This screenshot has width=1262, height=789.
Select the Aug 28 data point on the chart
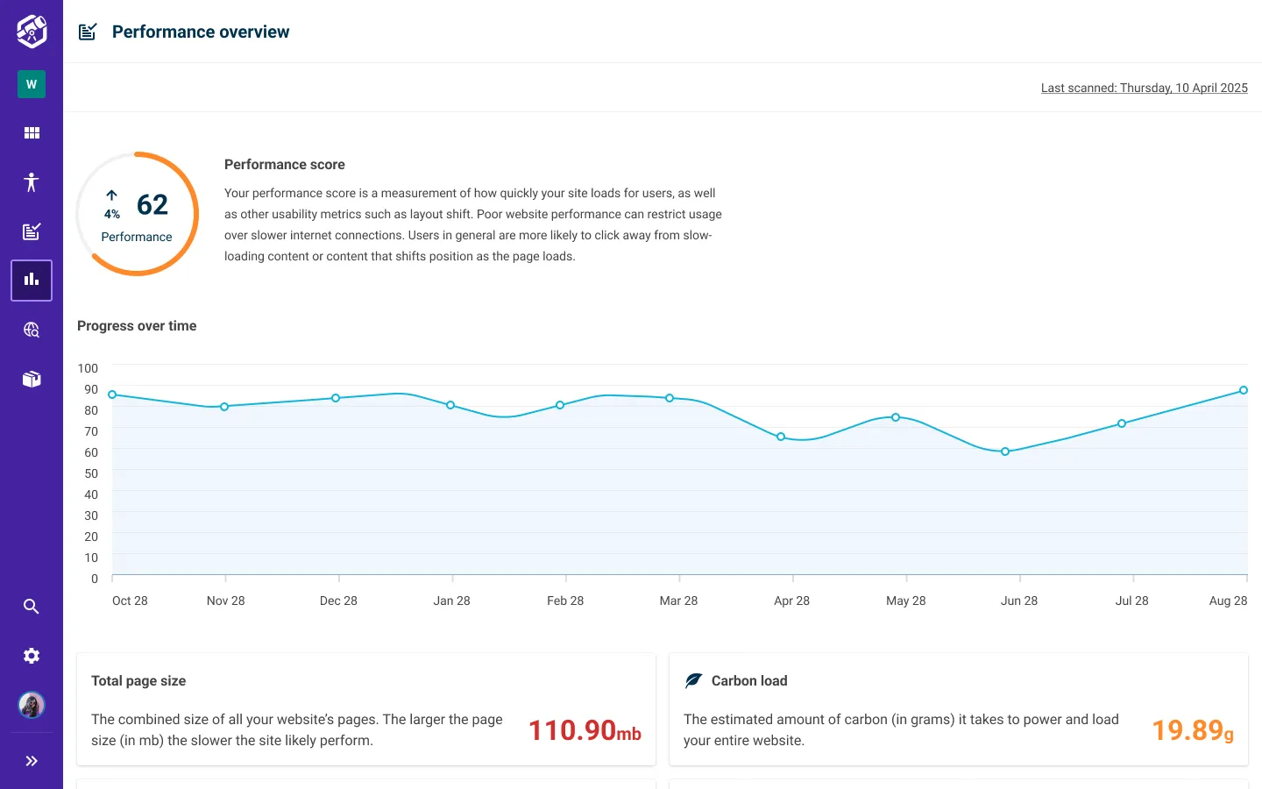(1243, 389)
